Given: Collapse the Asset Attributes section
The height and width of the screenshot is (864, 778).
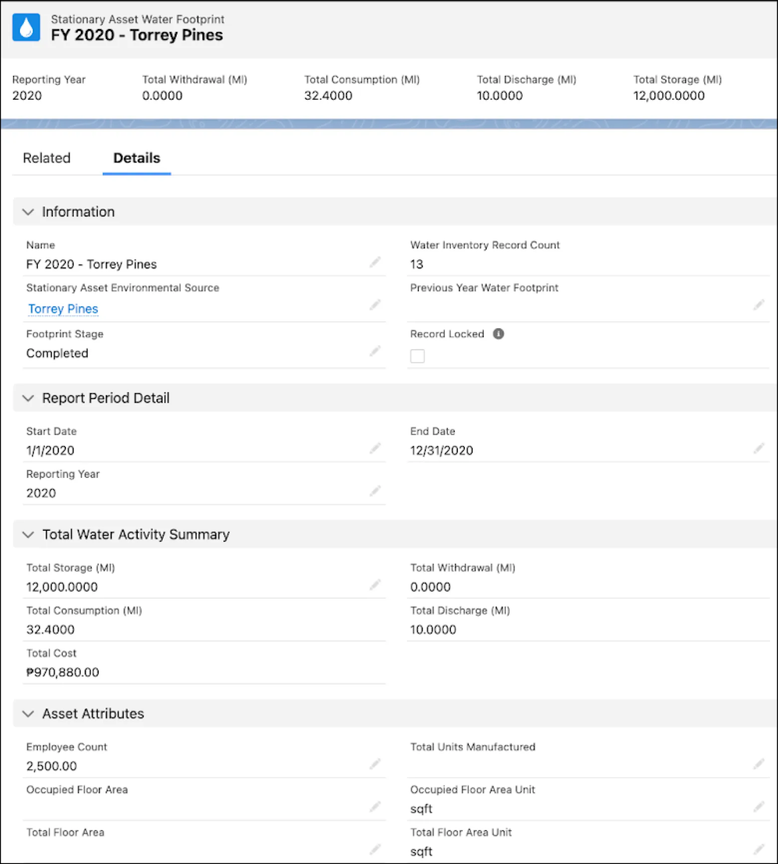Looking at the screenshot, I should pos(28,714).
